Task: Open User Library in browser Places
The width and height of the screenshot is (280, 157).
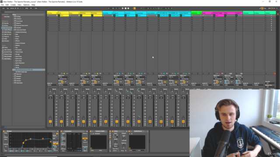Action: click(x=7, y=50)
